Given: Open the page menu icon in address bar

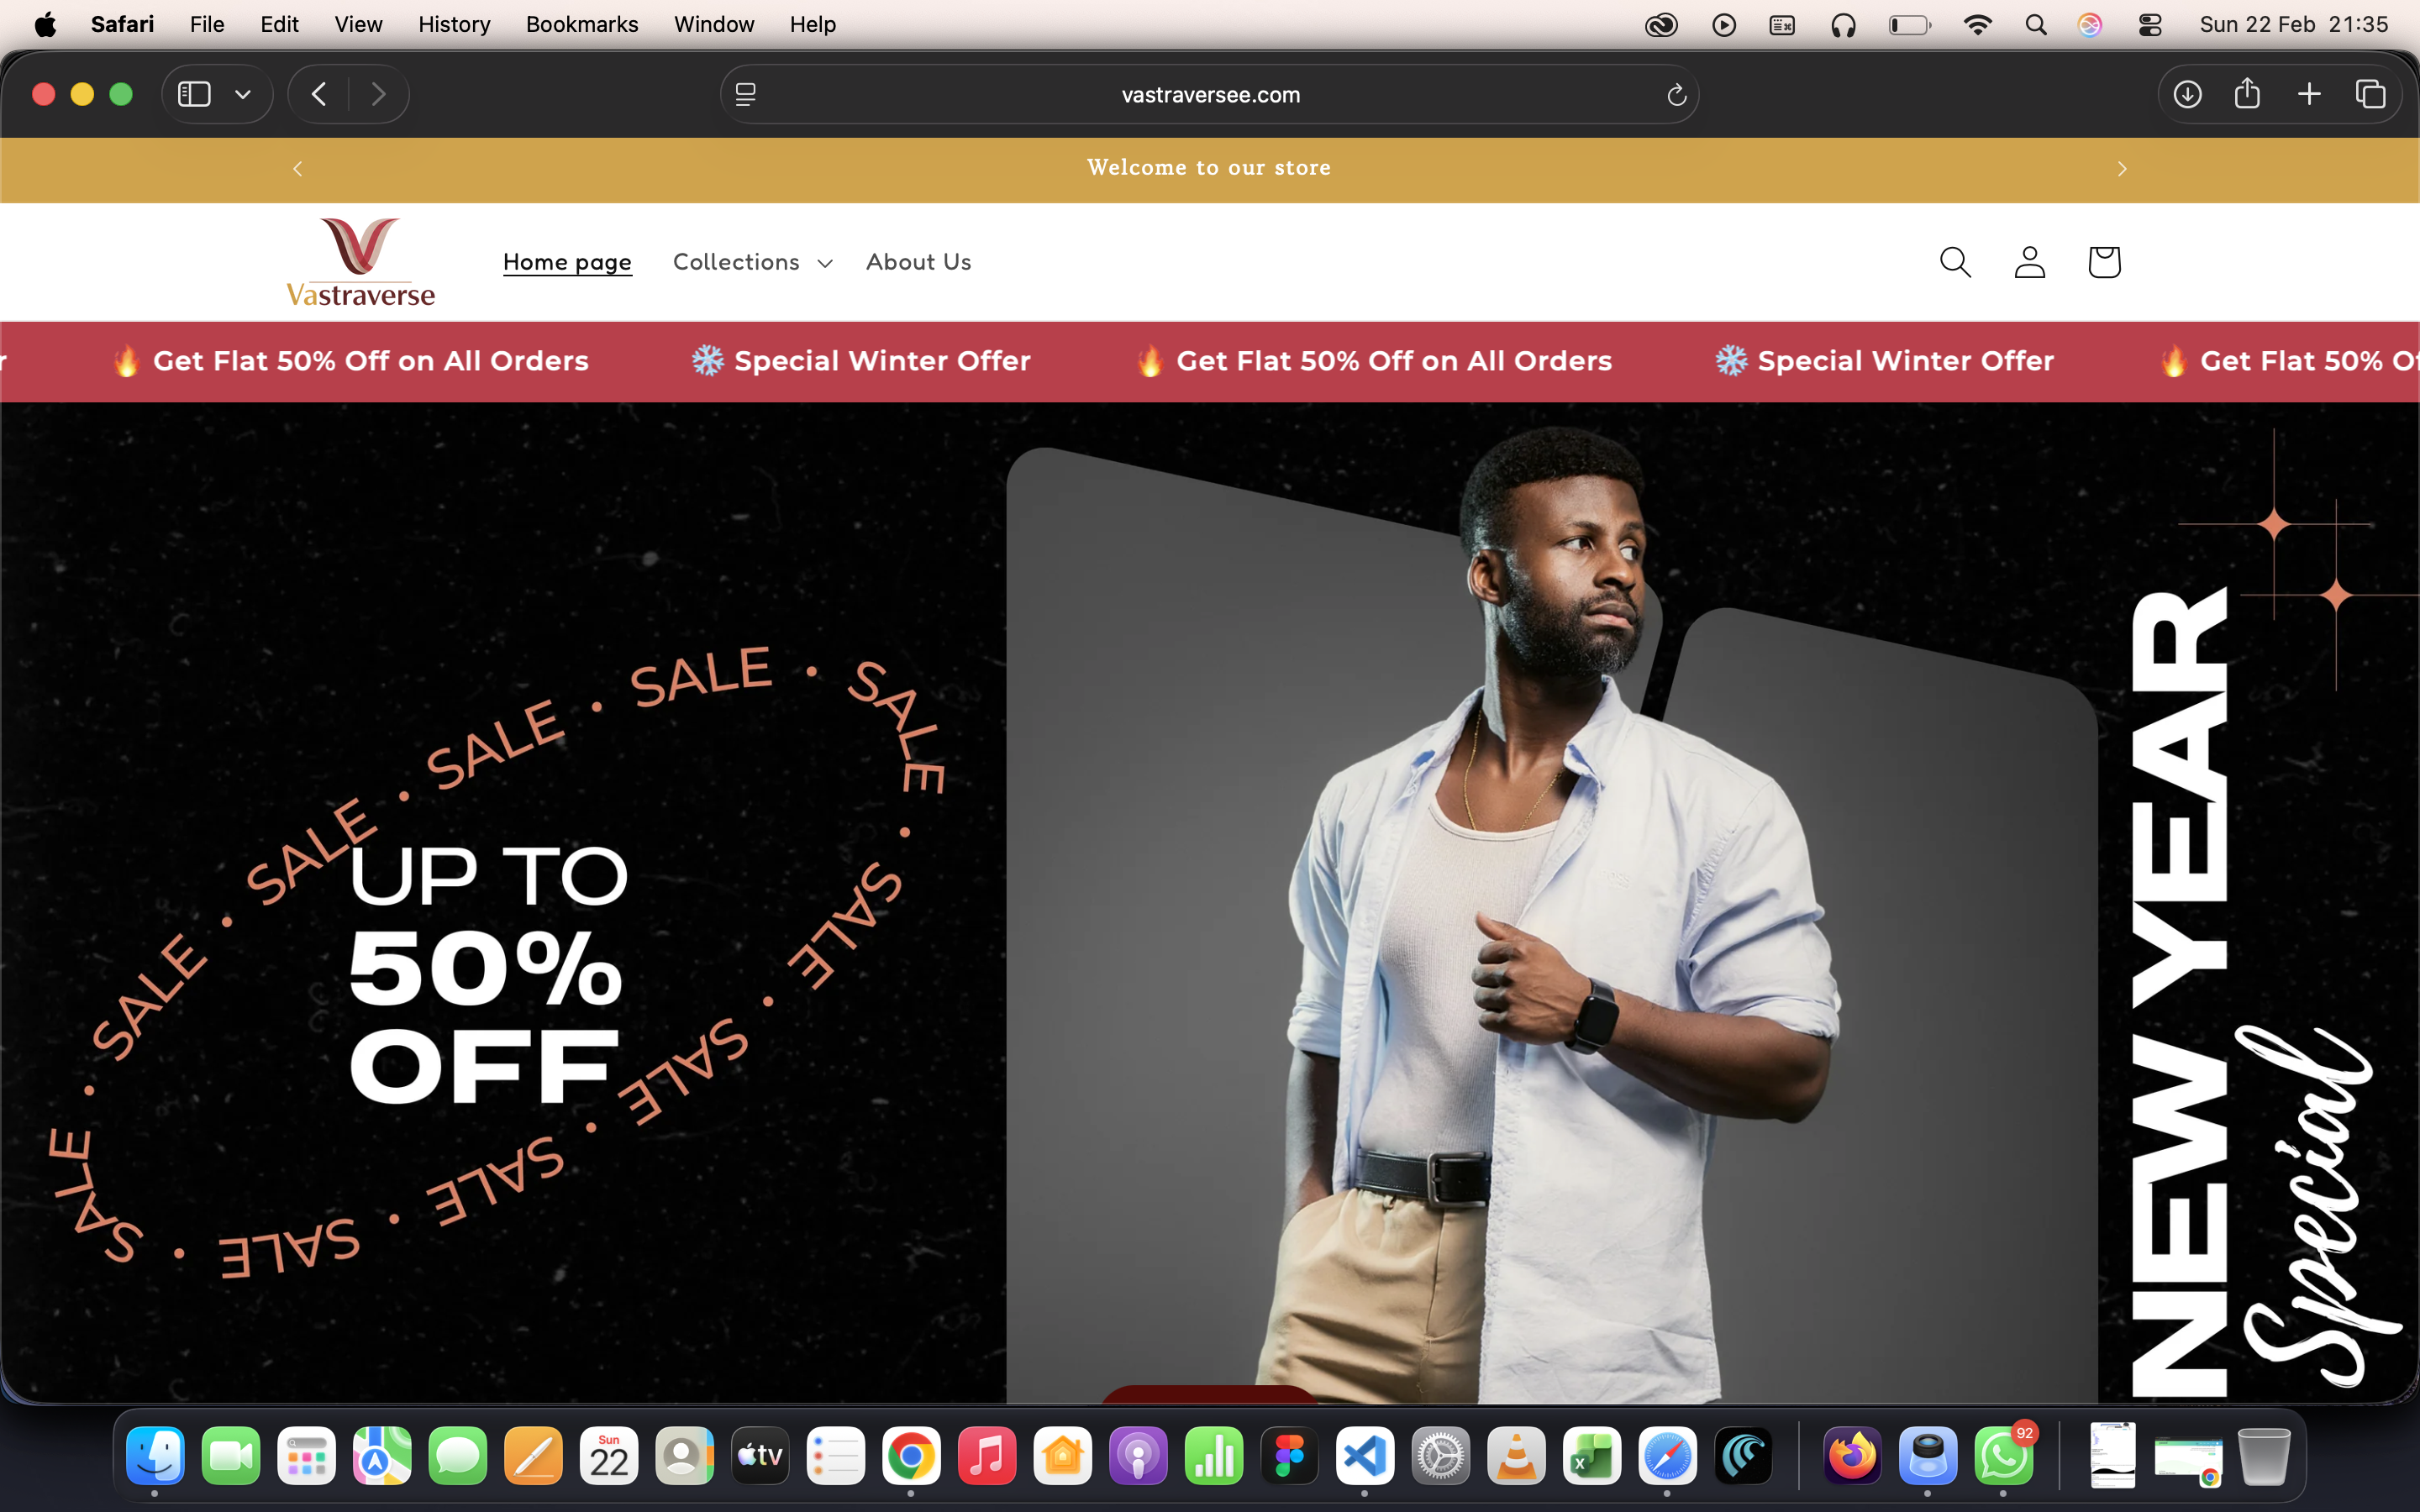Looking at the screenshot, I should tap(746, 94).
